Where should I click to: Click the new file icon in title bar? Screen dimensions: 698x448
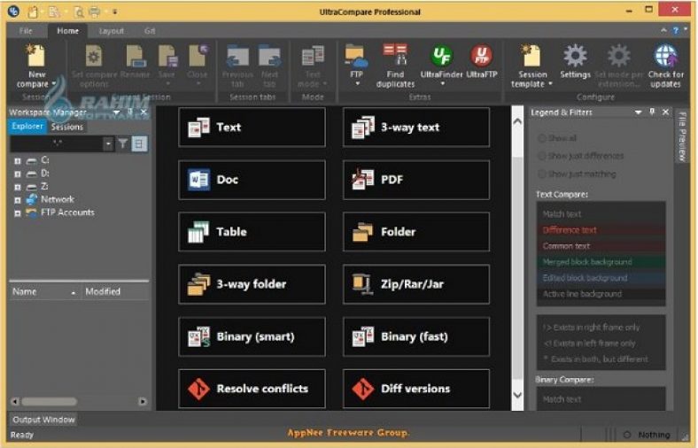coord(33,12)
